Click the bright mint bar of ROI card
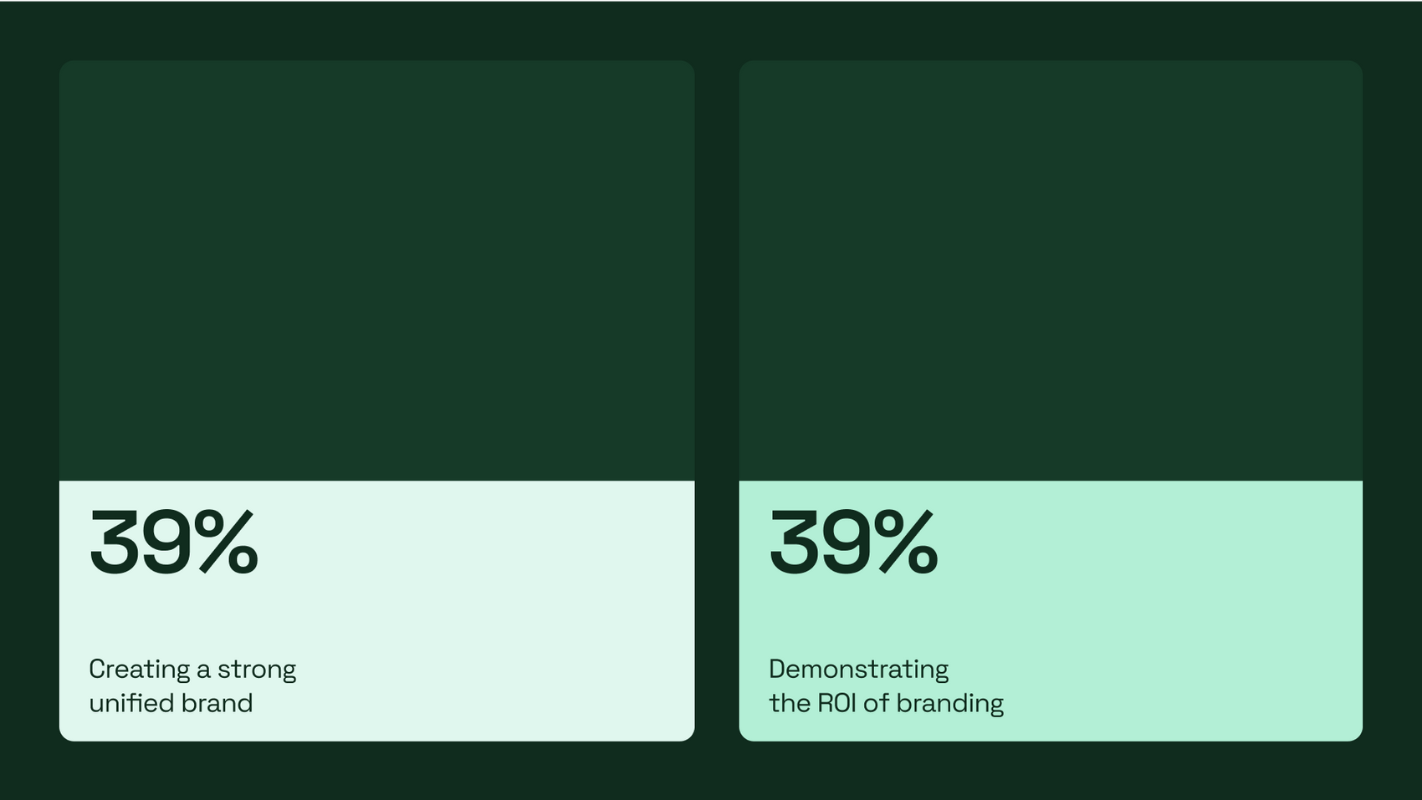The image size is (1422, 800). pos(1051,610)
